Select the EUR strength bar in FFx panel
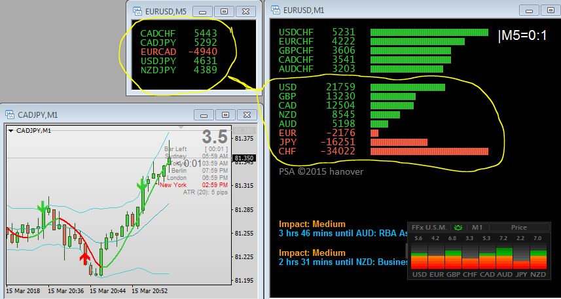The height and width of the screenshot is (299, 561). (435, 256)
